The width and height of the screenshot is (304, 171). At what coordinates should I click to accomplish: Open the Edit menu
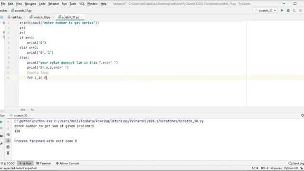pyautogui.click(x=10, y=4)
